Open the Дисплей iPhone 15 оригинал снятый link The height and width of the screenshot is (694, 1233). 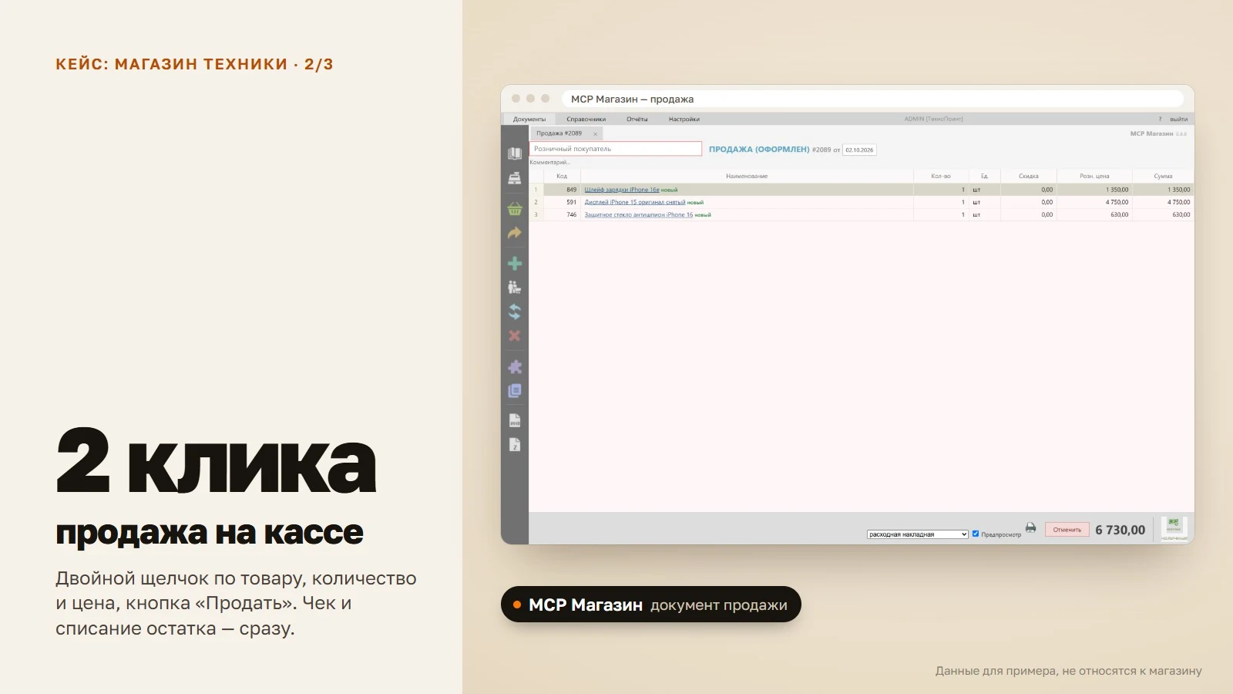(x=635, y=202)
